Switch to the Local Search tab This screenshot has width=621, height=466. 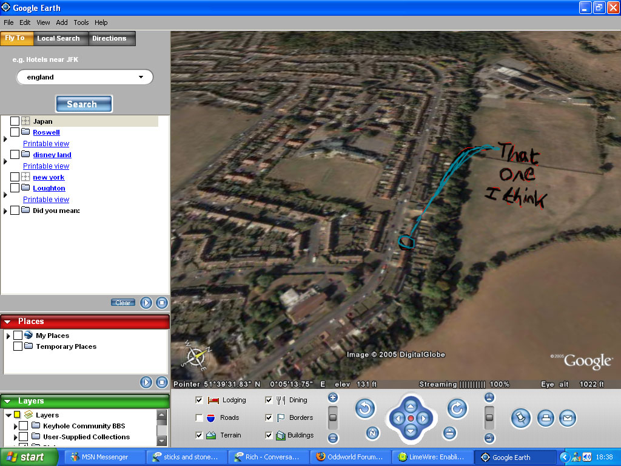point(58,38)
